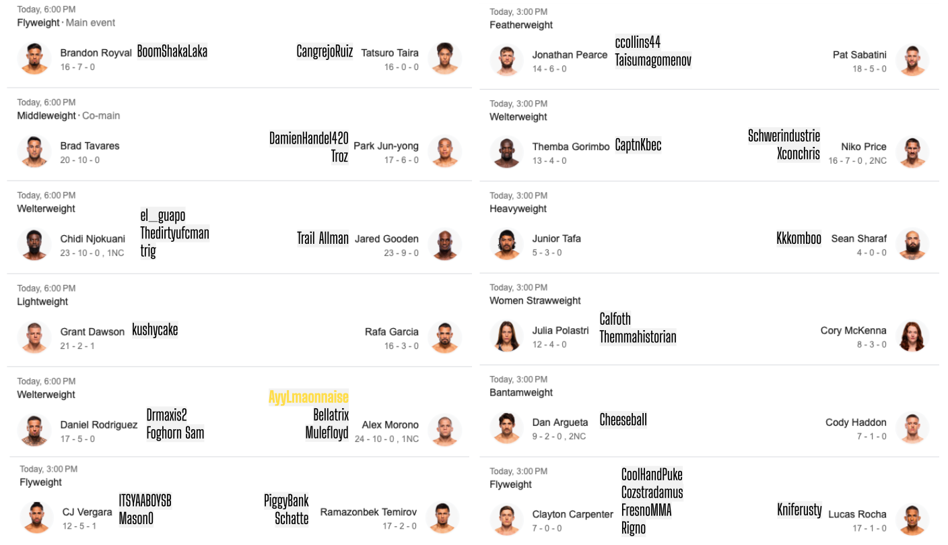Click Cory McKenna's profile photo
Image resolution: width=948 pixels, height=545 pixels.
point(912,336)
